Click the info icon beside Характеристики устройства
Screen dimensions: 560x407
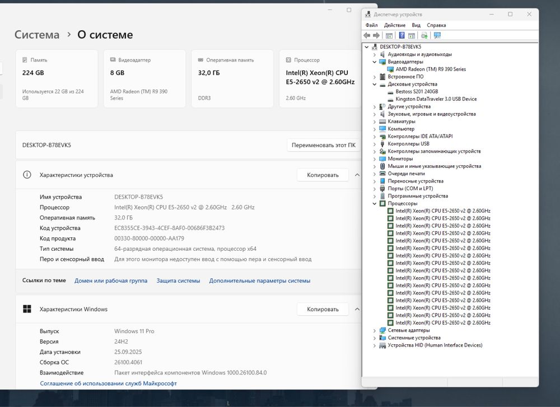tap(27, 175)
